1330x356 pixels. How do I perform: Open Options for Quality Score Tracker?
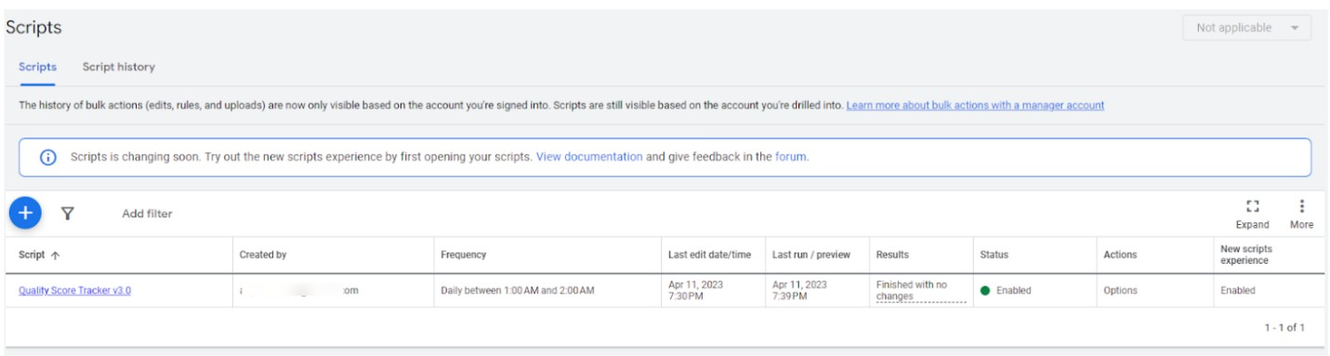point(1120,290)
